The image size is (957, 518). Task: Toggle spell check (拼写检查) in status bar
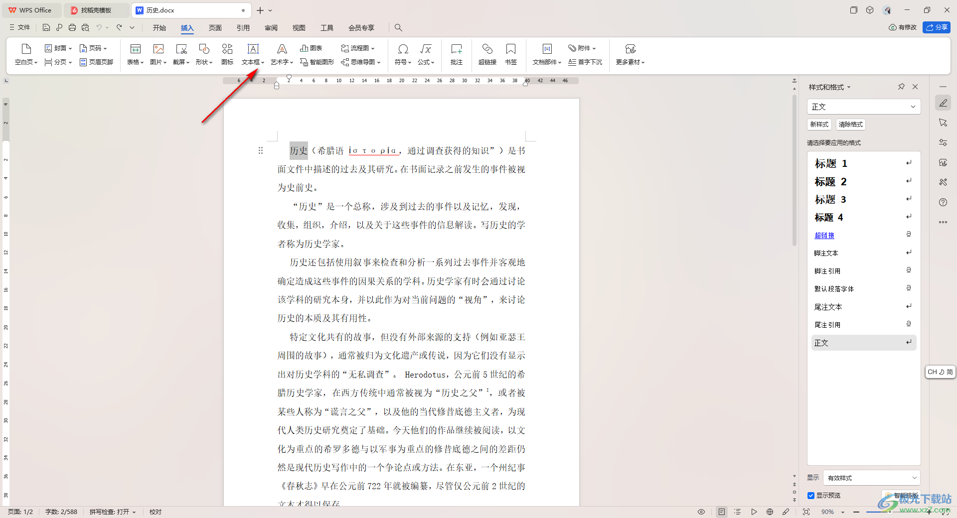[x=113, y=512]
